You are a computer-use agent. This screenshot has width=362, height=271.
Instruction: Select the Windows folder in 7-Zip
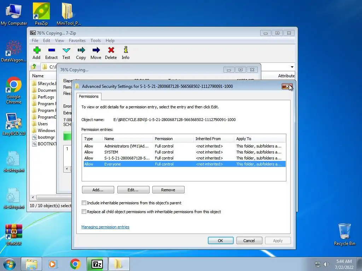click(x=44, y=131)
